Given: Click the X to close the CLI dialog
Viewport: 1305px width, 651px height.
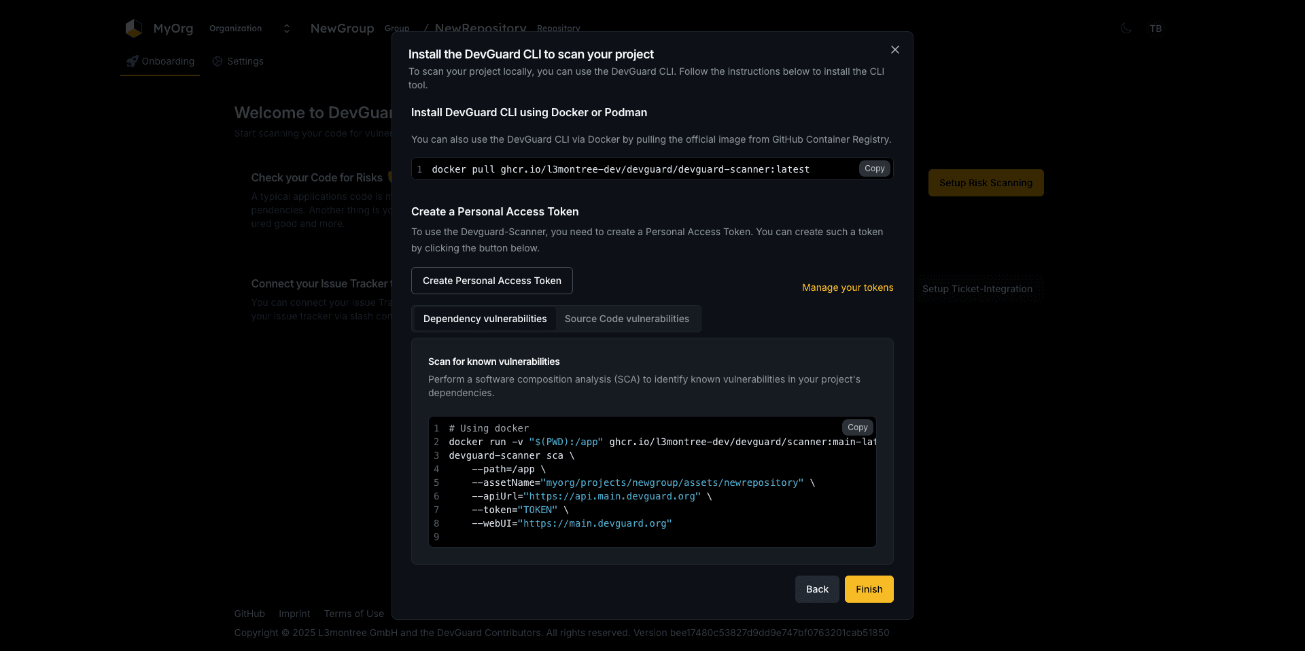Looking at the screenshot, I should tap(894, 50).
